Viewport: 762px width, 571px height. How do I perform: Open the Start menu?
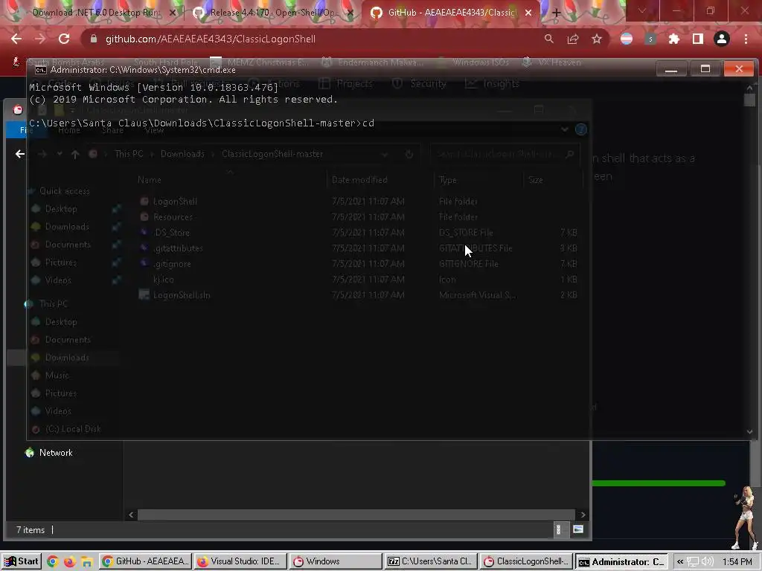[21, 562]
